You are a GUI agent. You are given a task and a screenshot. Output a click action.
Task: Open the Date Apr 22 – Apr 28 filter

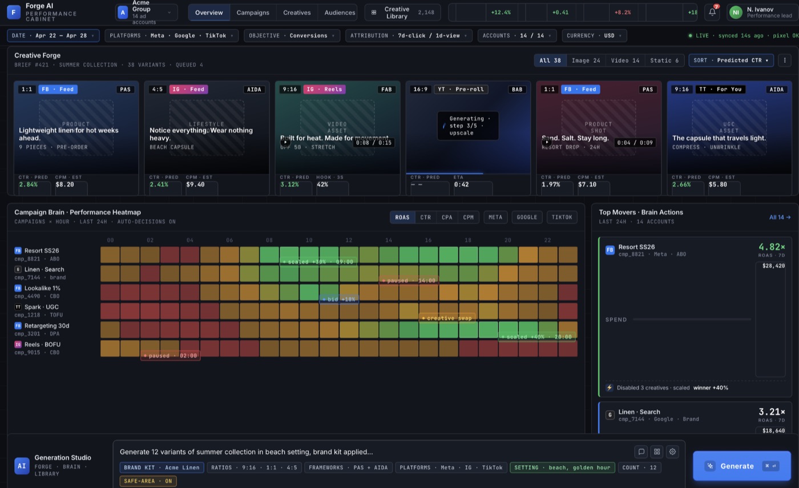[x=53, y=35]
